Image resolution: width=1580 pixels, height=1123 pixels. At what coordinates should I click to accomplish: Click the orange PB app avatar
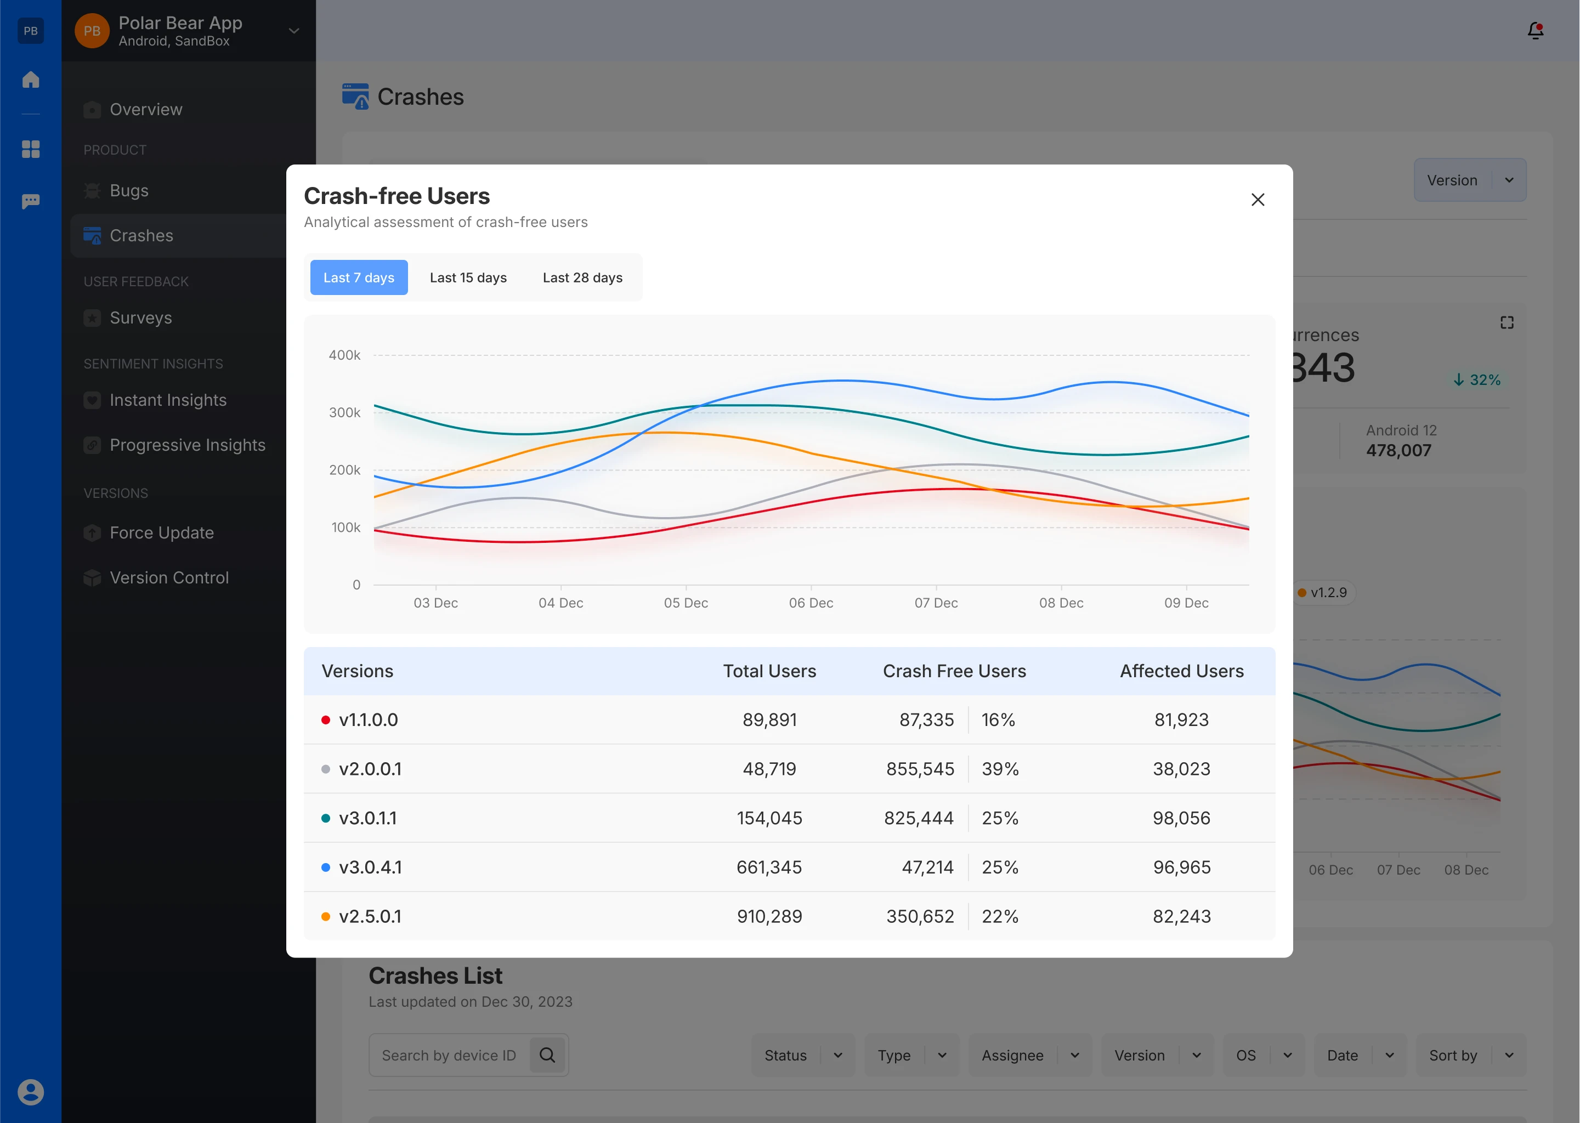tap(92, 30)
